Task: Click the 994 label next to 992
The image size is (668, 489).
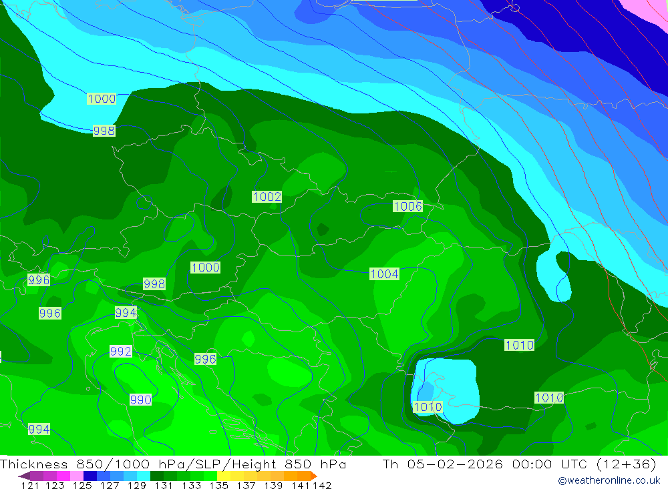Action: point(126,313)
